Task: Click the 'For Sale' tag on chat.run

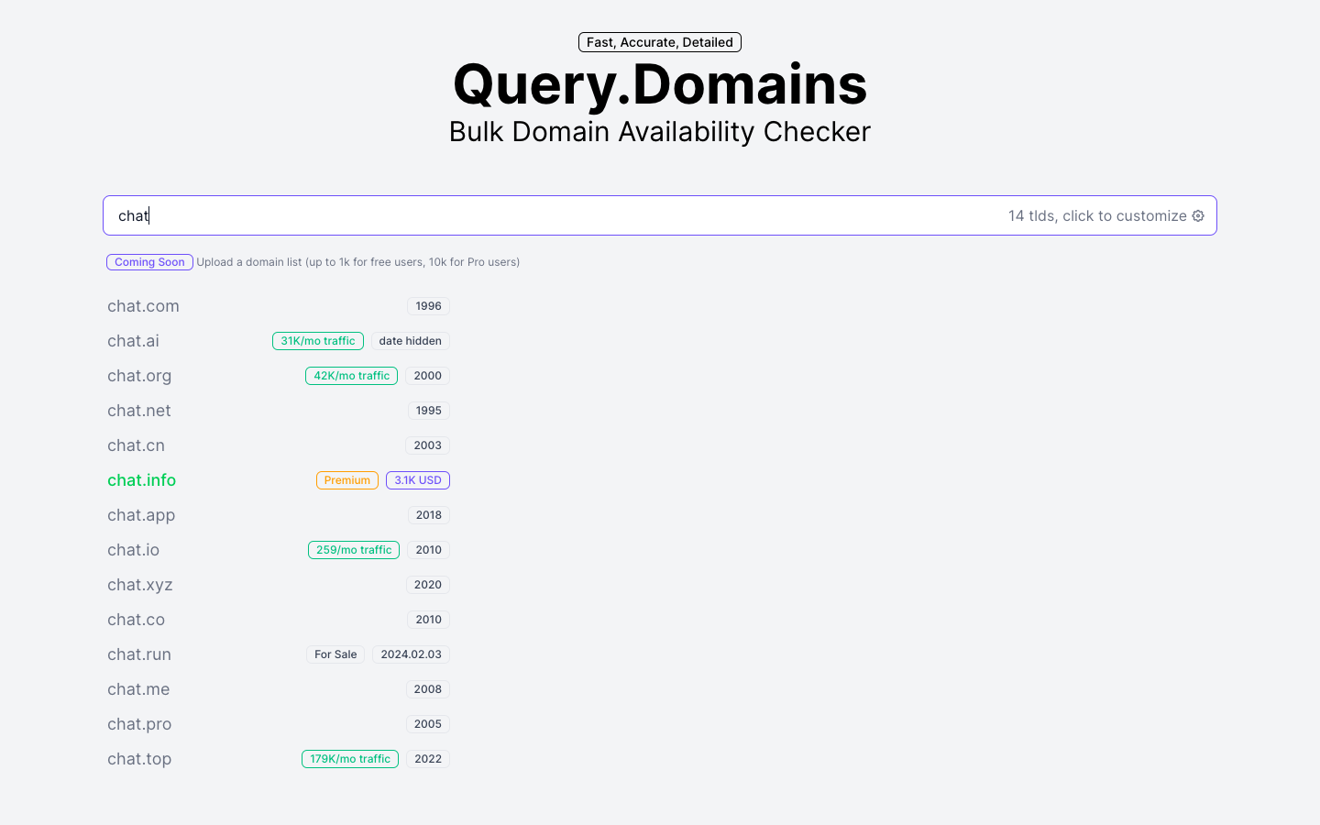Action: (335, 654)
